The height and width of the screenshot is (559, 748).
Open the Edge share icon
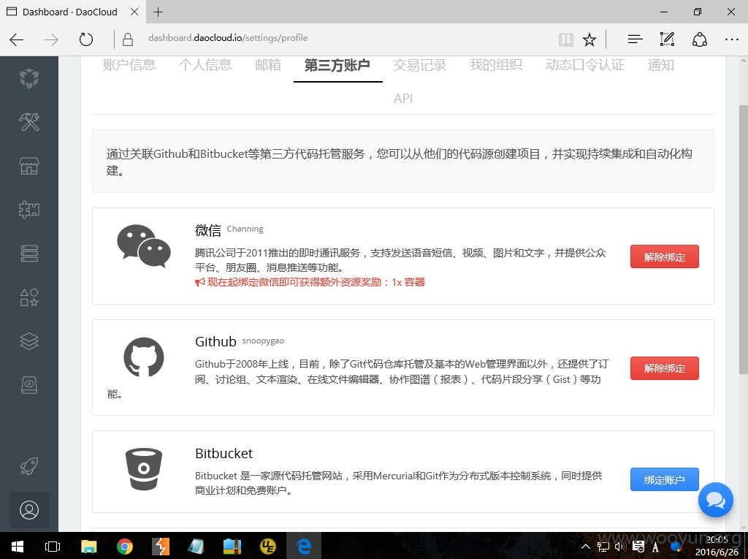pos(699,39)
